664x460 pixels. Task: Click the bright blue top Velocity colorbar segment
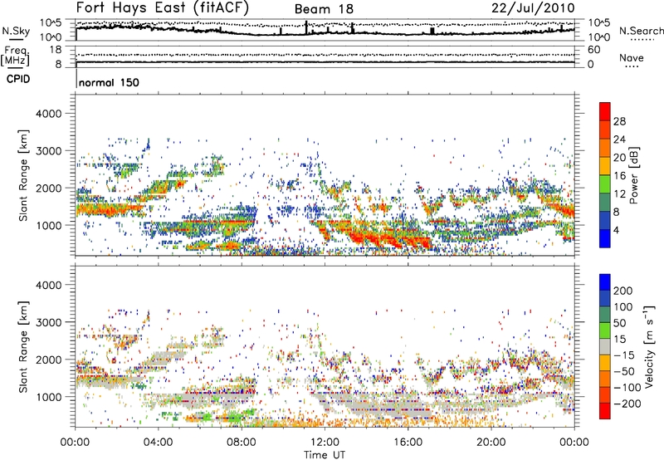(605, 282)
